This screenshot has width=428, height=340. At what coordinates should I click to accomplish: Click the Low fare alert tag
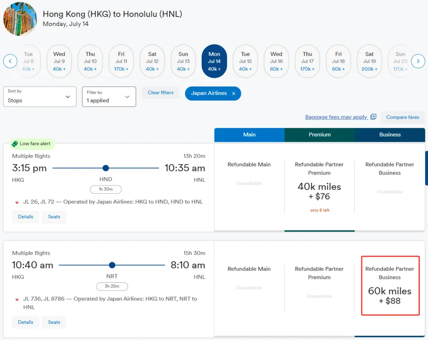[32, 144]
